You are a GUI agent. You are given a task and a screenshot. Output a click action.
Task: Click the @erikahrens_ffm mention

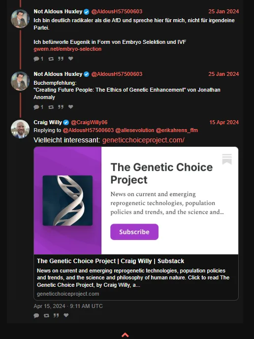click(177, 130)
